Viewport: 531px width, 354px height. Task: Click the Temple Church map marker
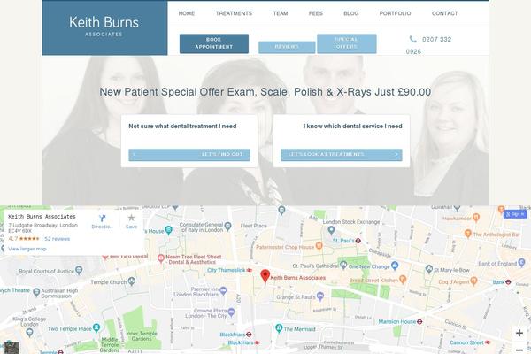pos(131,281)
